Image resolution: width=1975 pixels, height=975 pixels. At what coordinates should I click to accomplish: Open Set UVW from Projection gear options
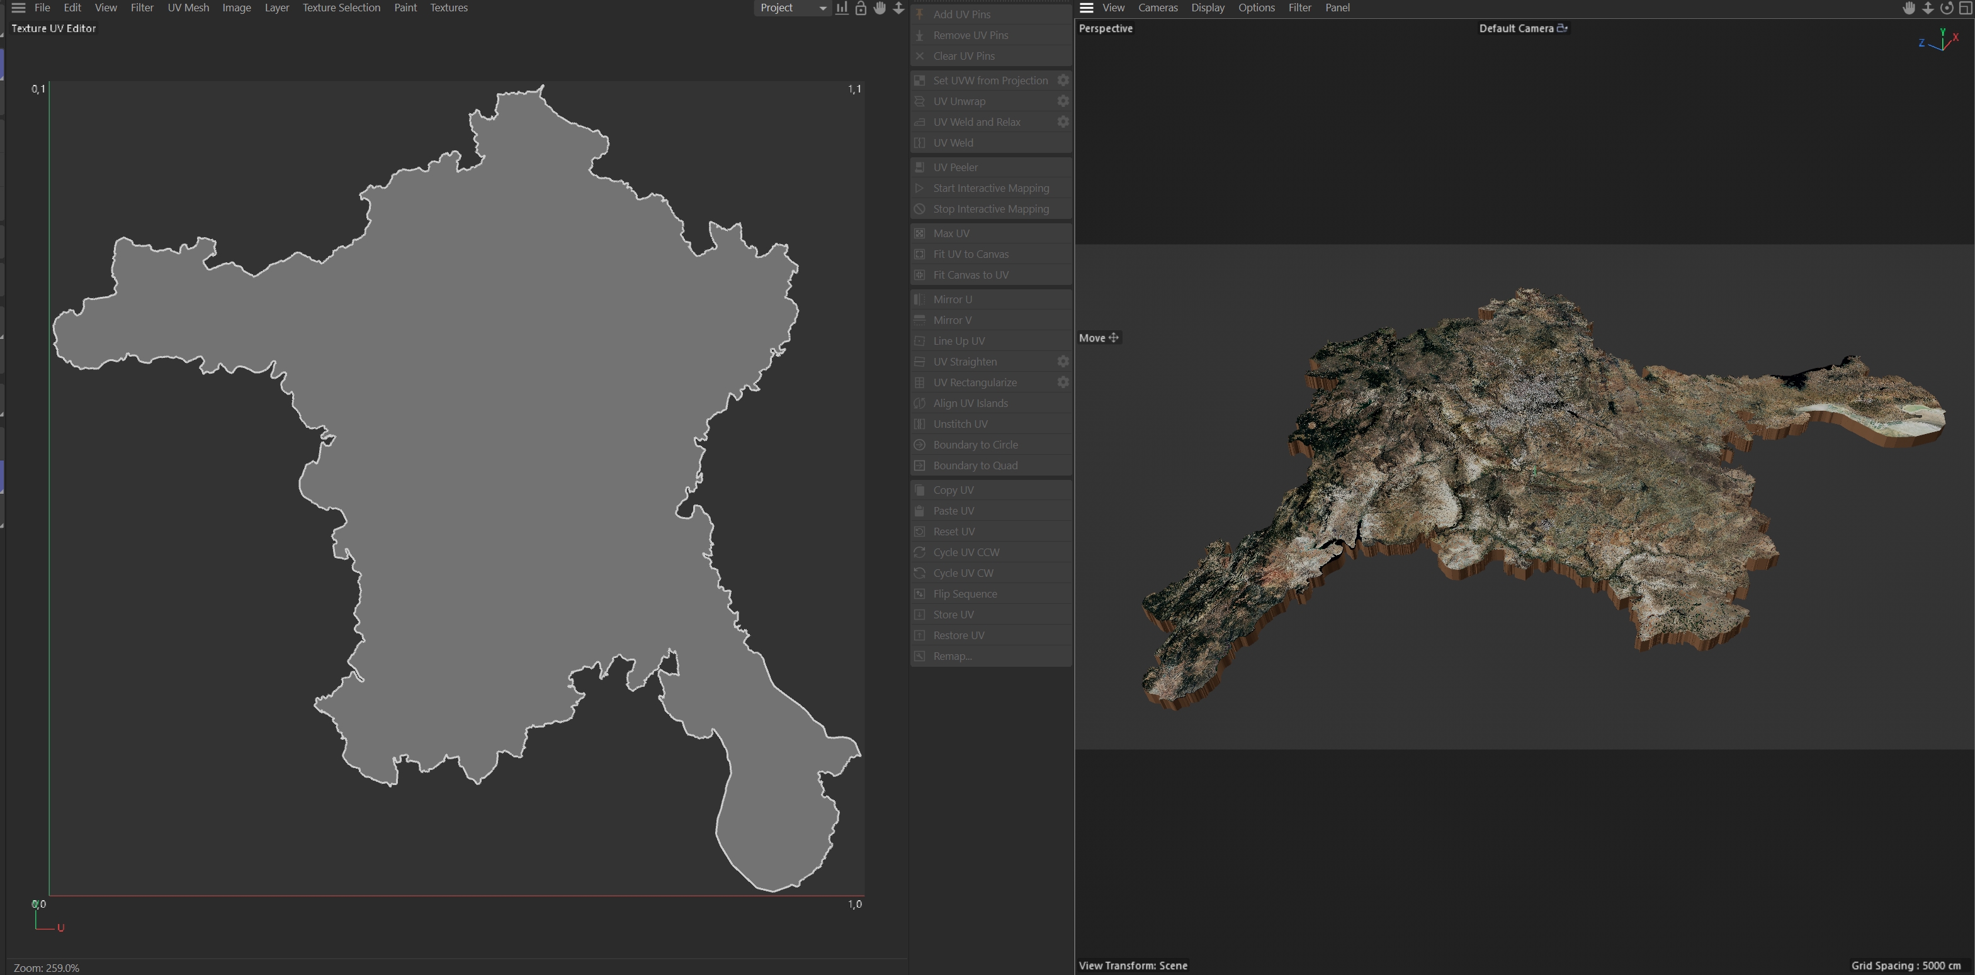click(1063, 81)
